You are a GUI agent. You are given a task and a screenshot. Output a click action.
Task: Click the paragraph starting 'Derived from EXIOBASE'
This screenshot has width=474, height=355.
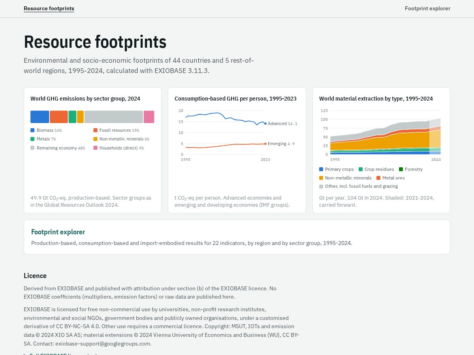click(150, 293)
